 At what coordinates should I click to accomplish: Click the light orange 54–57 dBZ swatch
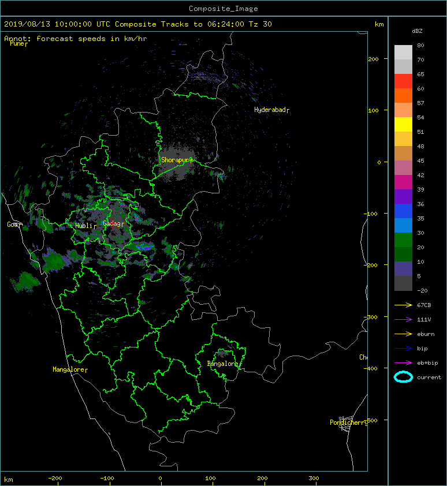coord(403,110)
